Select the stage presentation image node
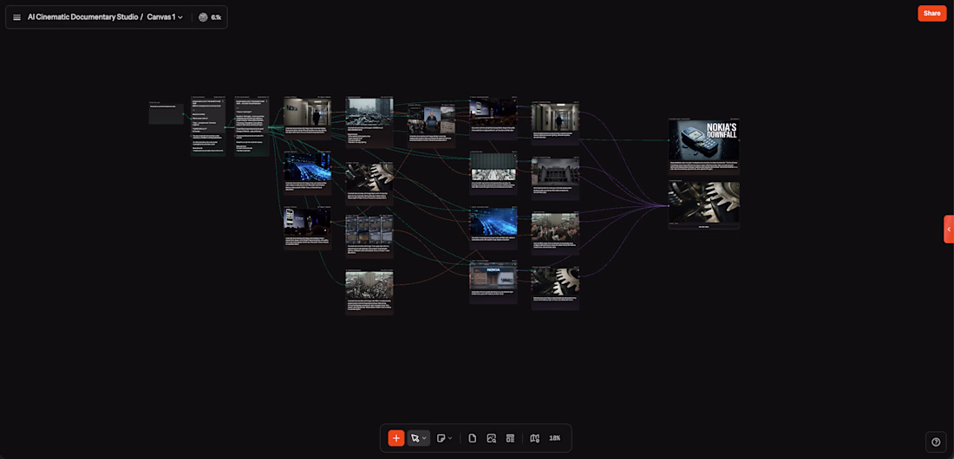954x459 pixels. click(x=307, y=228)
